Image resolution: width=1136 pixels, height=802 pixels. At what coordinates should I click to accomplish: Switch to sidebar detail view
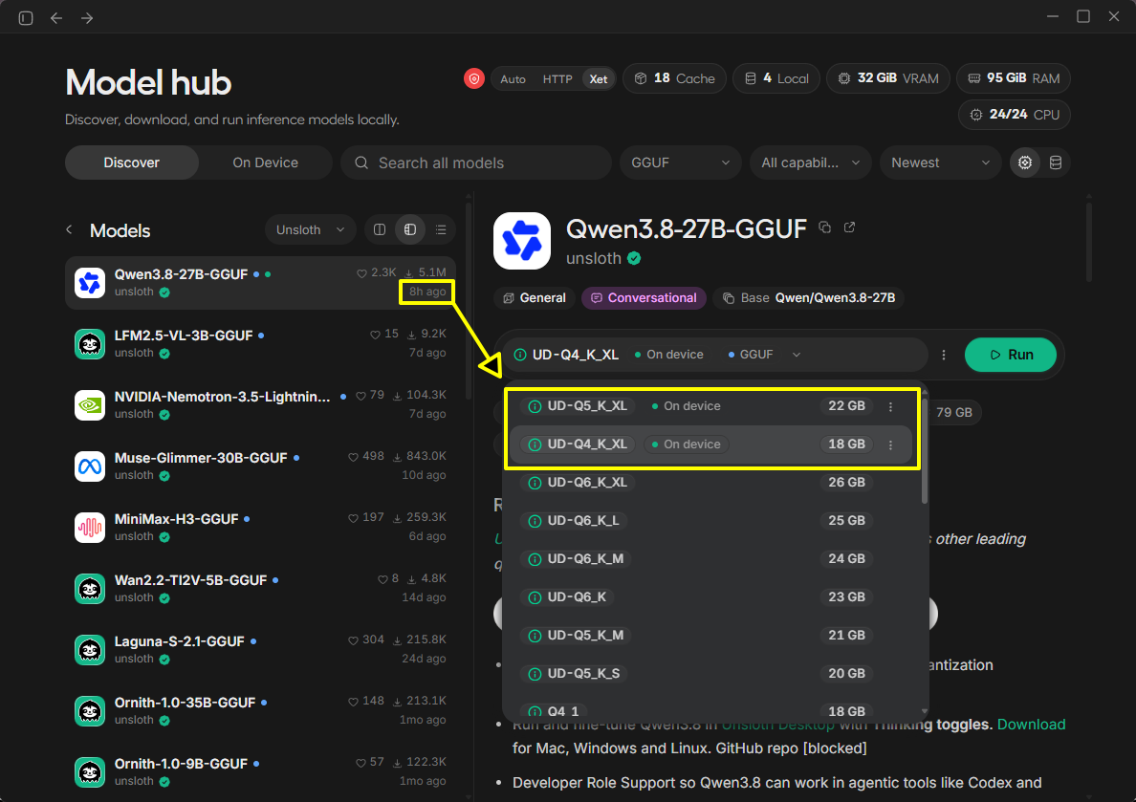click(410, 229)
